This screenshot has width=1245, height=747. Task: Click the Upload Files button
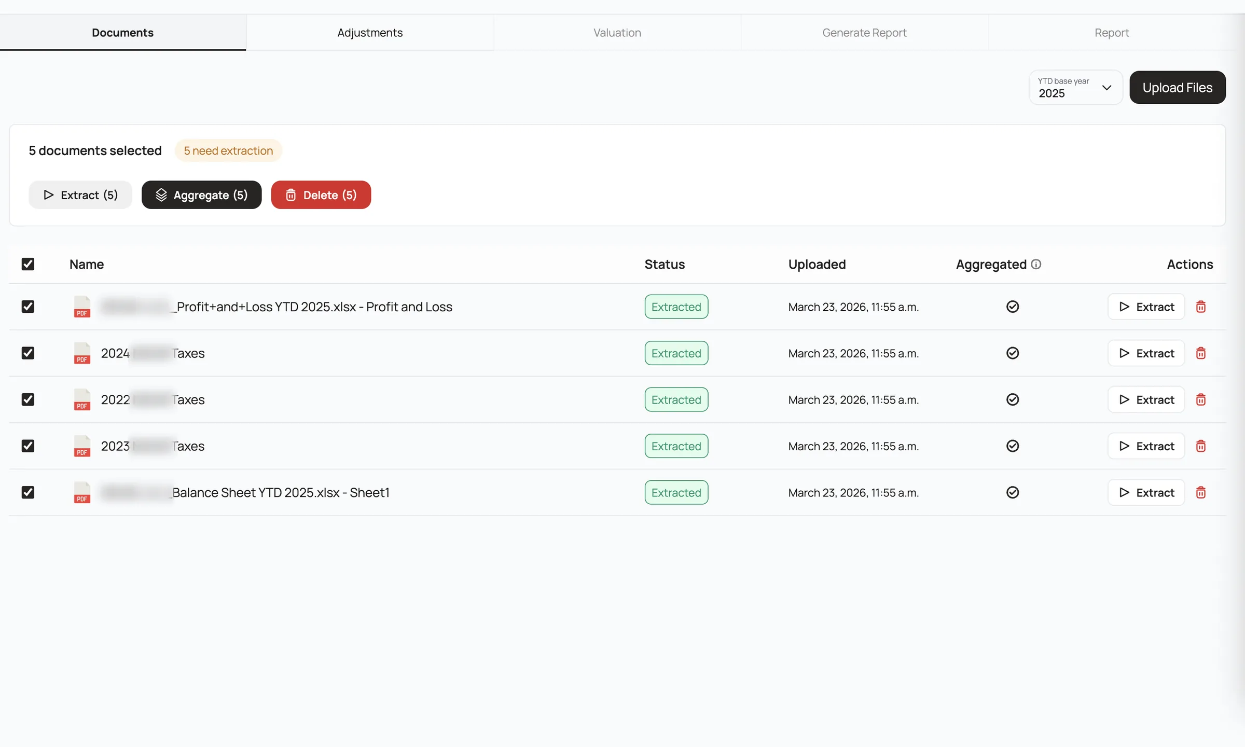pyautogui.click(x=1178, y=87)
